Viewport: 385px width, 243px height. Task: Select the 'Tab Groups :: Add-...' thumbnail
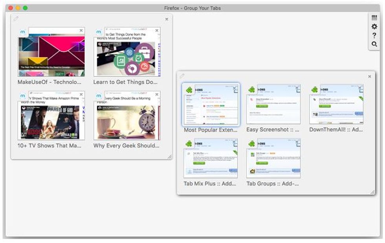click(273, 159)
